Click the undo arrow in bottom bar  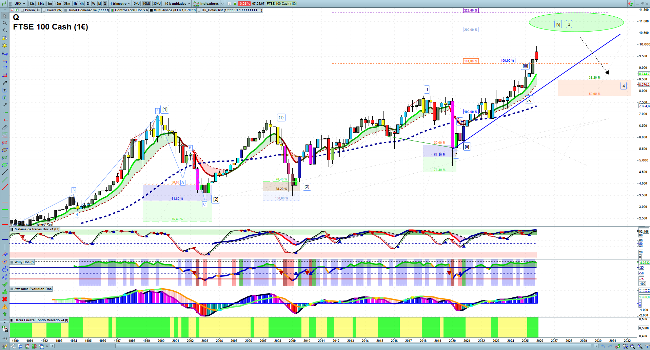point(603,346)
